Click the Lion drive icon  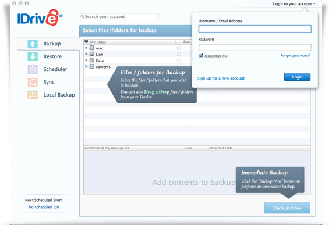click(91, 54)
